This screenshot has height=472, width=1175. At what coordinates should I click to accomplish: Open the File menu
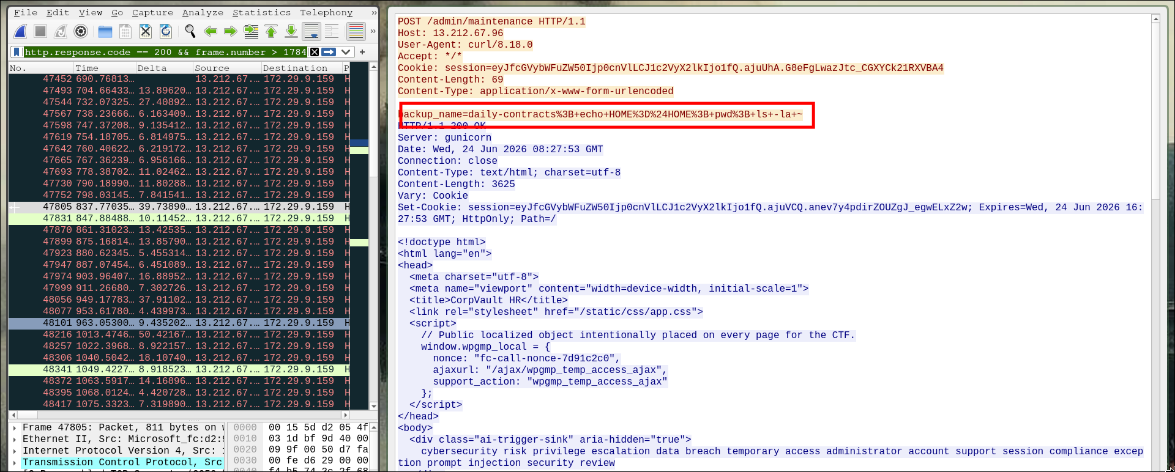(26, 12)
